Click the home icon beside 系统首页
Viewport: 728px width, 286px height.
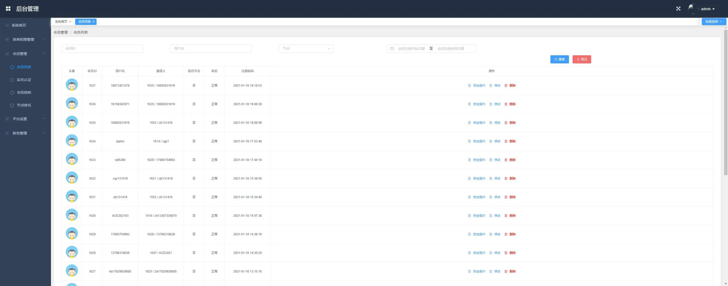7,25
